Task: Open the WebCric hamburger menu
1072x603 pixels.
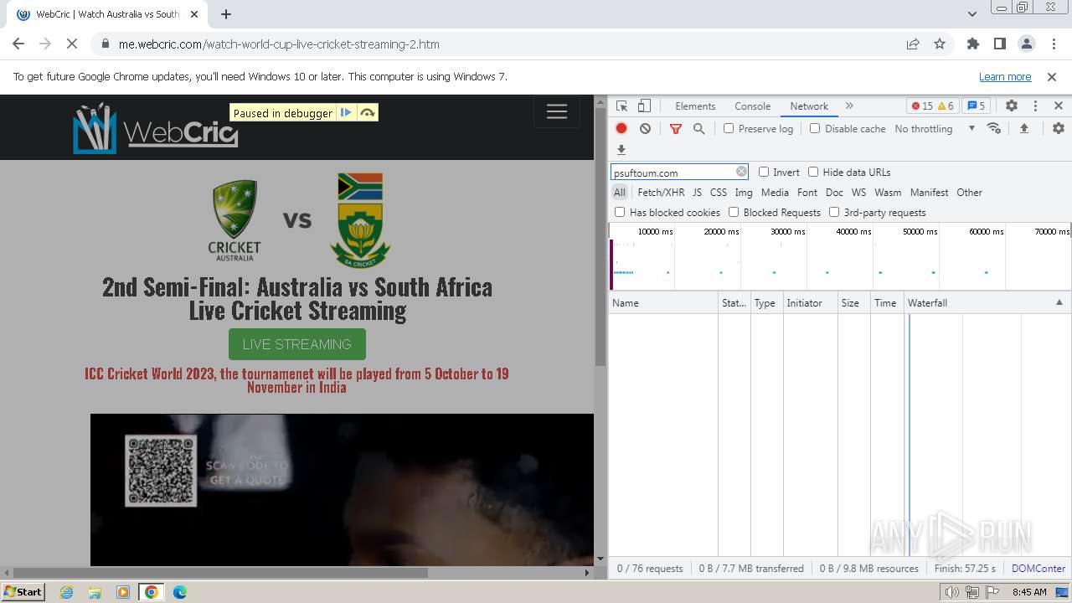Action: click(557, 112)
